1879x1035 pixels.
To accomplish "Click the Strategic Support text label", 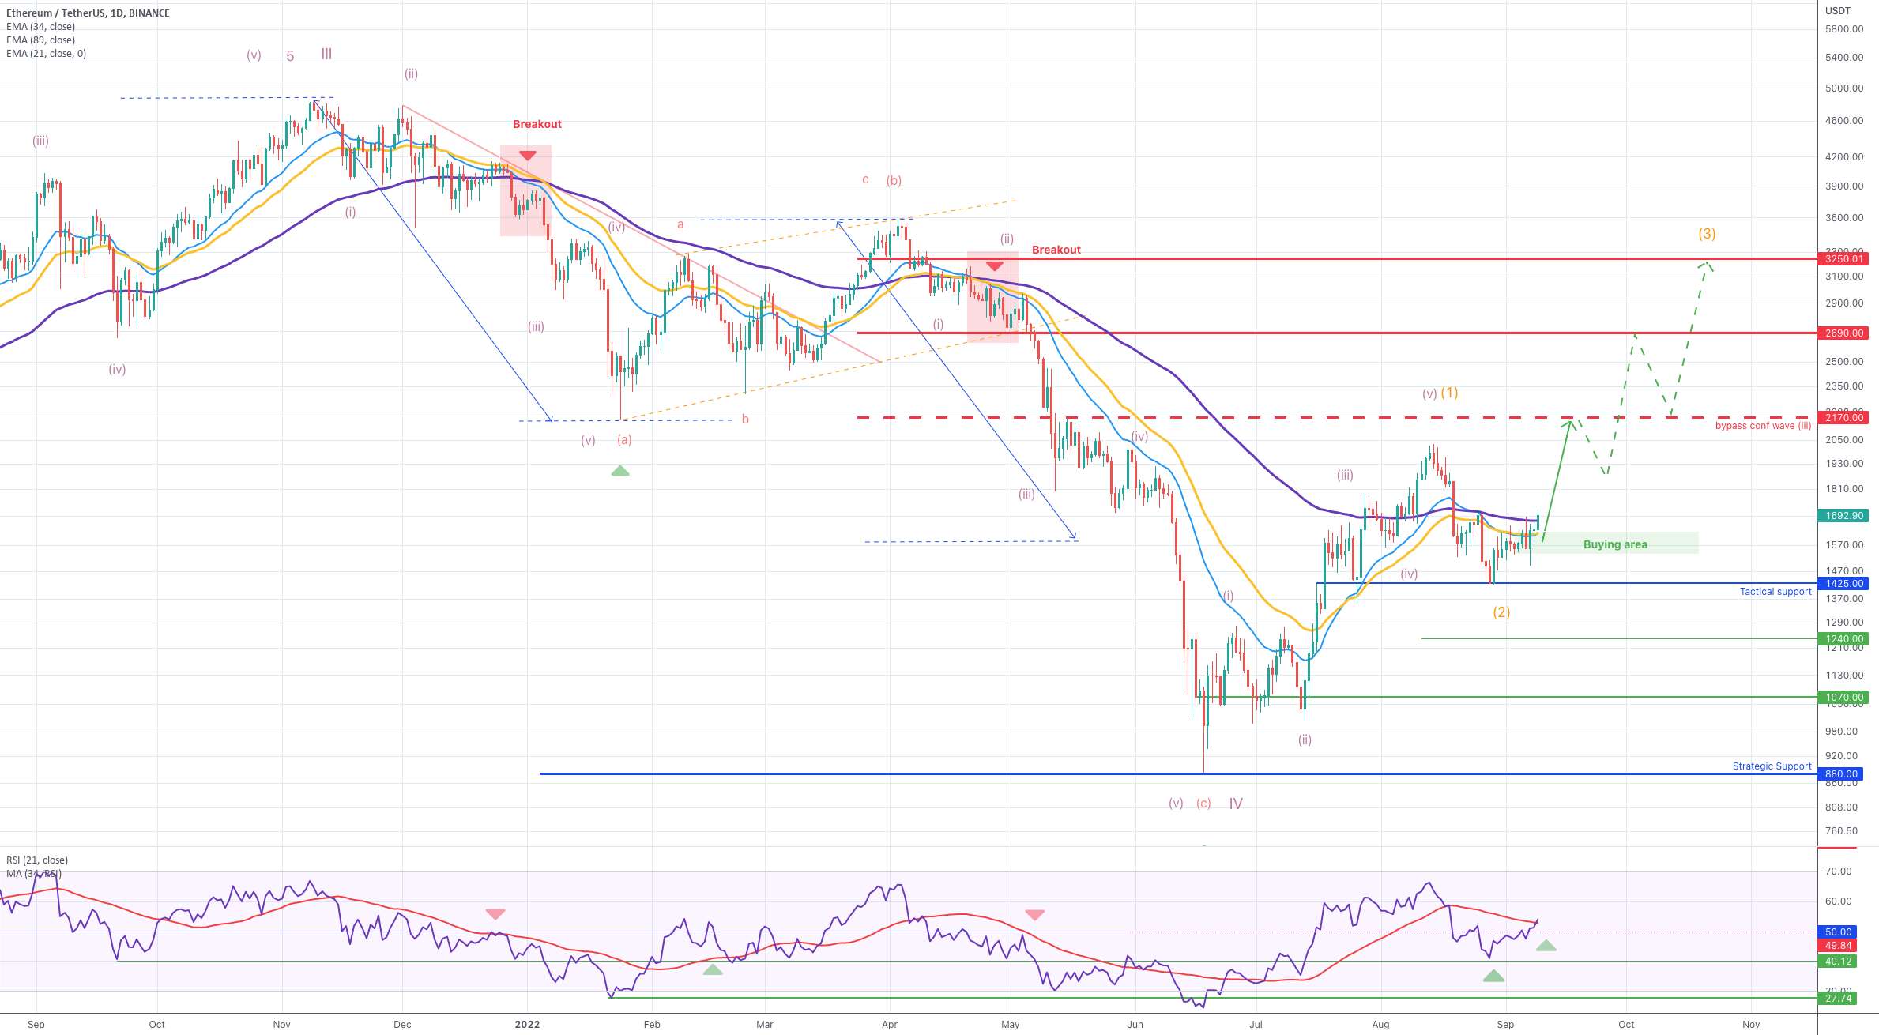I will pyautogui.click(x=1772, y=766).
